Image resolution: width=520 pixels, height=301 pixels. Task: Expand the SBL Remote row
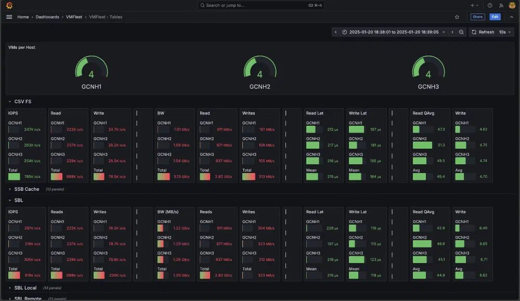(9, 298)
